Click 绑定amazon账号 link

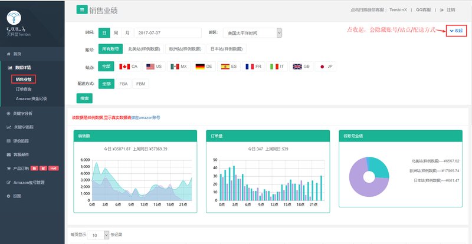146,118
